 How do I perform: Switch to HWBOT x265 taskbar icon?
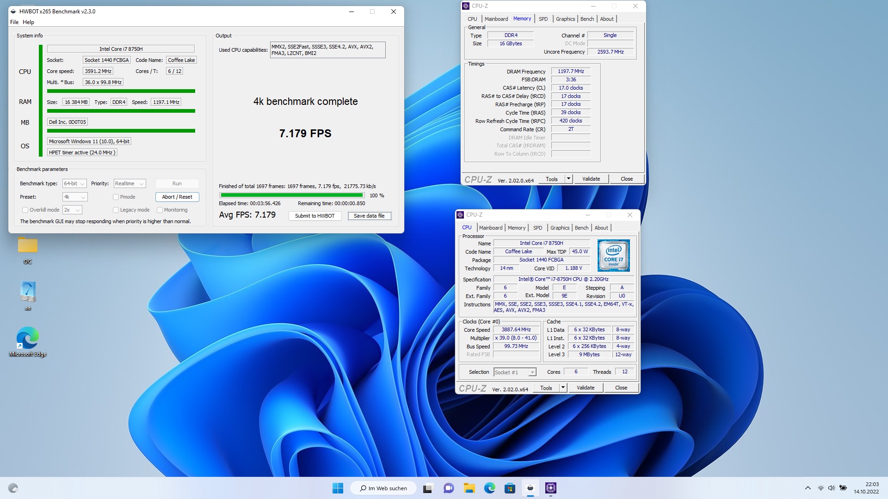coord(530,488)
